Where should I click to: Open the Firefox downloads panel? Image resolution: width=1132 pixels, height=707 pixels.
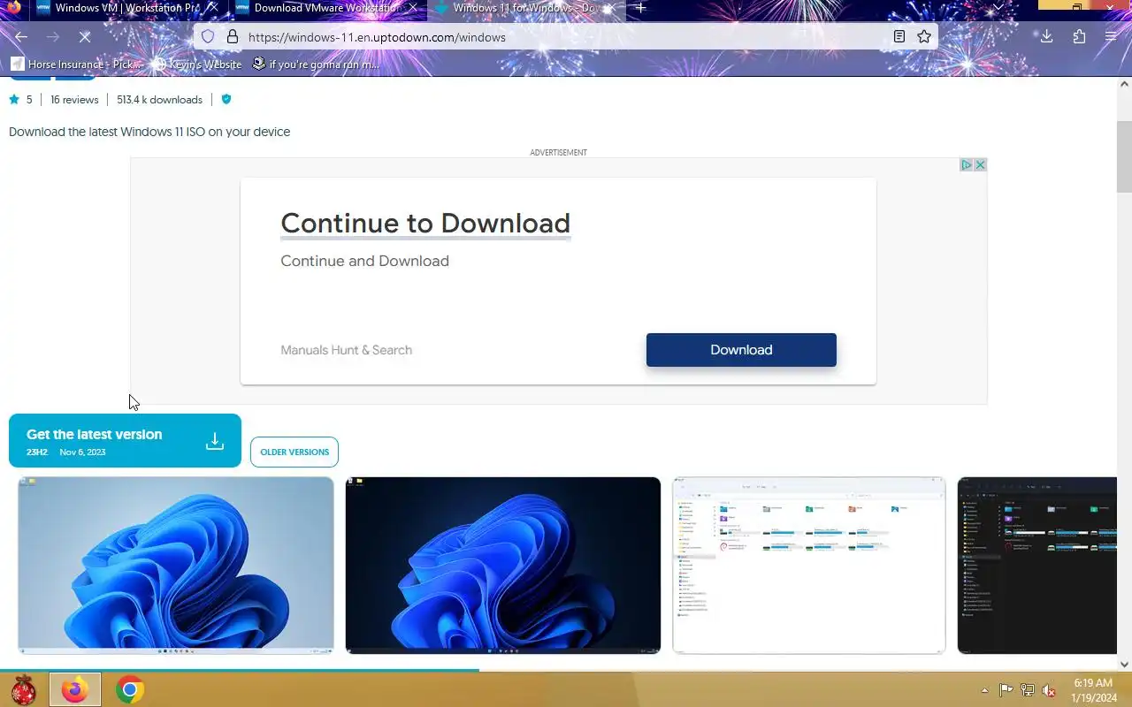1046,37
